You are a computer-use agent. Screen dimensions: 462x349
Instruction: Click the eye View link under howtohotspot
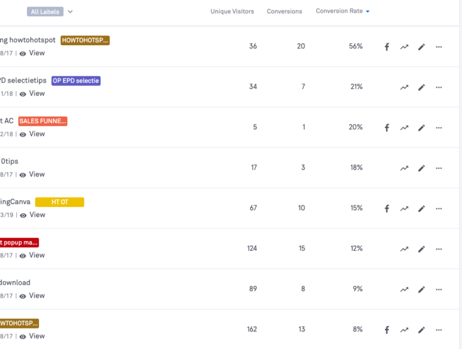click(32, 53)
